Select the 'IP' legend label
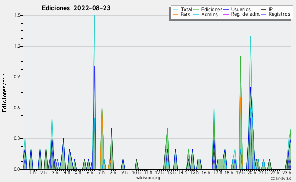The image size is (296, 182). 271,9
